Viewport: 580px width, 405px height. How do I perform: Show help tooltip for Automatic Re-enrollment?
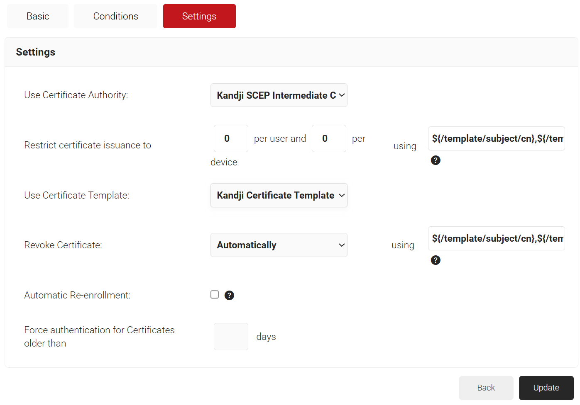click(x=229, y=295)
